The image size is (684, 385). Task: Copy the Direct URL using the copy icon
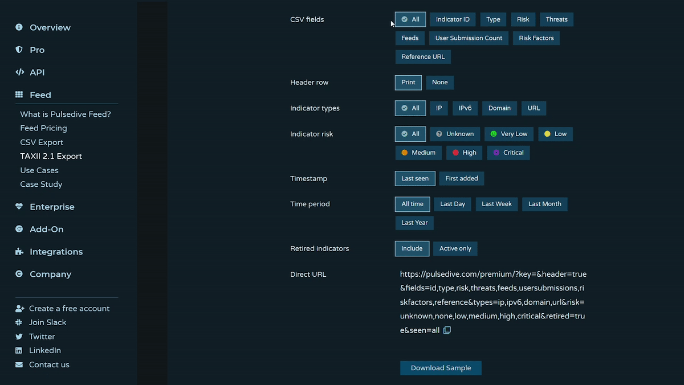point(447,330)
